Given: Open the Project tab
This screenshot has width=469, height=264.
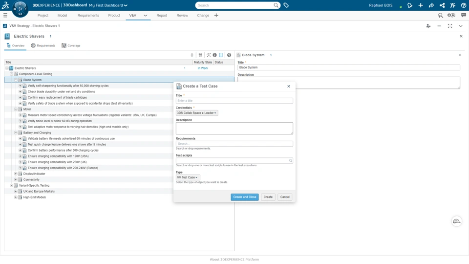Looking at the screenshot, I should pyautogui.click(x=43, y=16).
